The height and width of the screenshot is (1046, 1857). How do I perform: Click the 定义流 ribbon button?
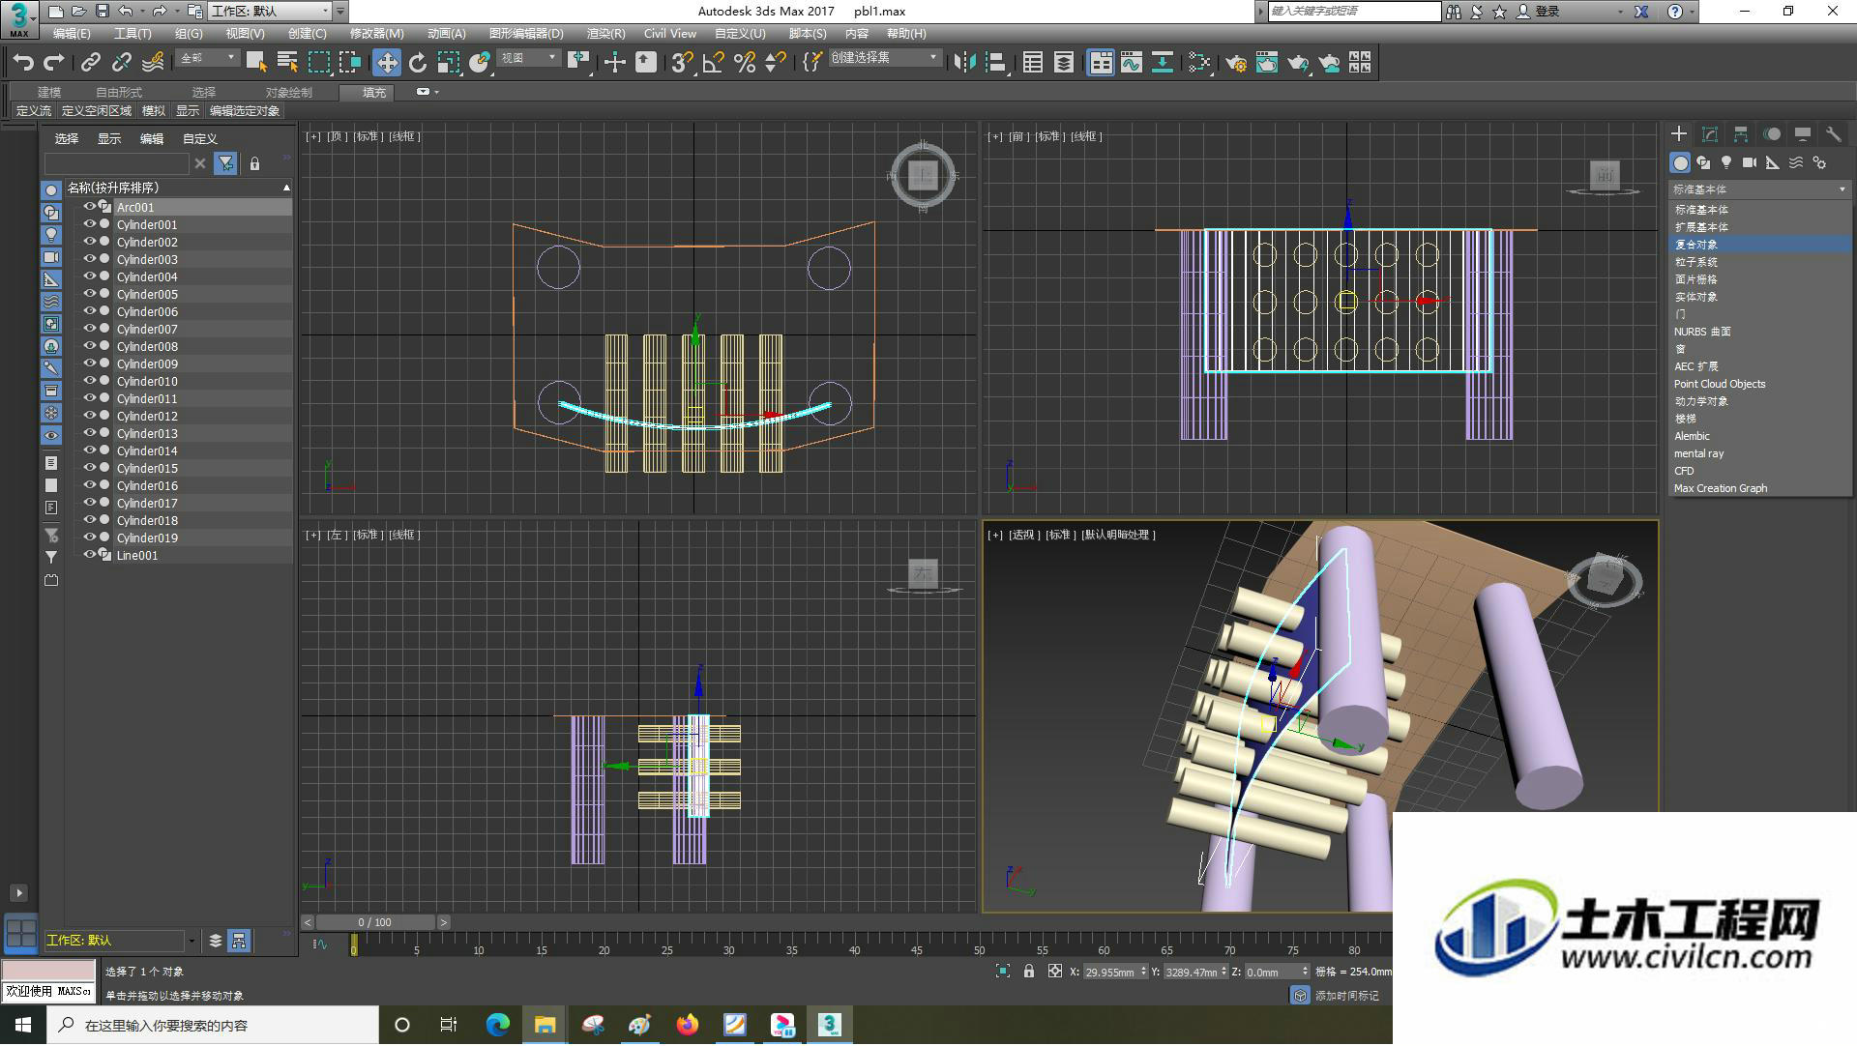[x=34, y=111]
